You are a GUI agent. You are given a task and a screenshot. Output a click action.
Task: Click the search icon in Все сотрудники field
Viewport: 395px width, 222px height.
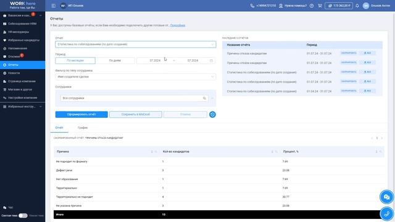click(x=204, y=98)
